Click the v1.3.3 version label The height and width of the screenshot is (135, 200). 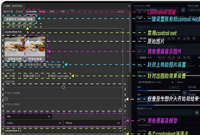pos(121,12)
